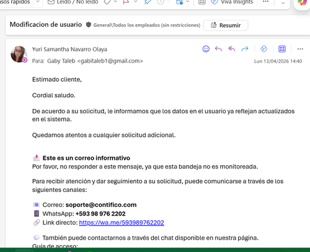Open the https://wa.me/593989762202 link
Viewport: 310px width, 252px height.
pos(122,223)
